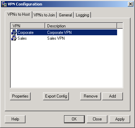Add a new VPN
Viewport: 135px width, 128px height.
click(x=113, y=96)
